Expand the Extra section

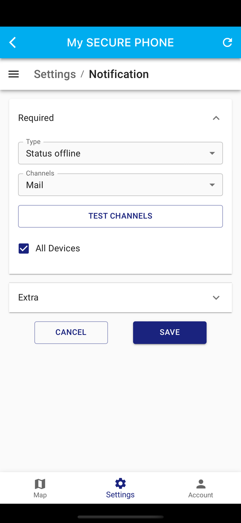click(216, 297)
